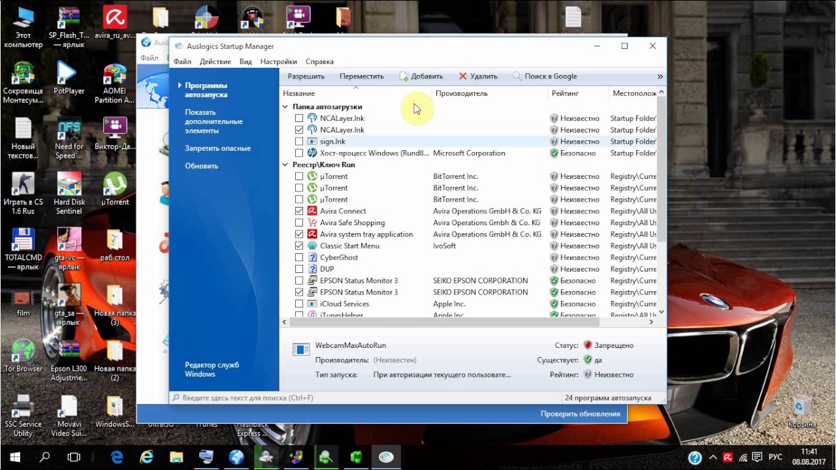Select the µTorrent desktop shortcut icon
The height and width of the screenshot is (470, 836).
(x=115, y=189)
